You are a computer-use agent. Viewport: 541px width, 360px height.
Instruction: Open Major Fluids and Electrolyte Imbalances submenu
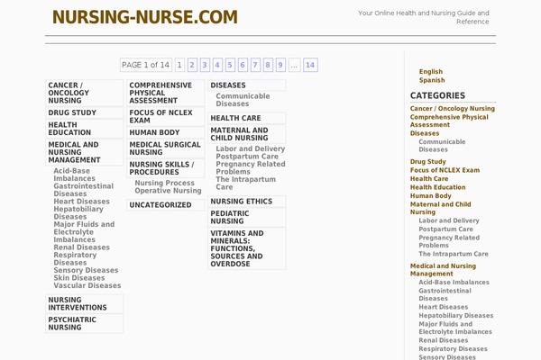click(84, 232)
